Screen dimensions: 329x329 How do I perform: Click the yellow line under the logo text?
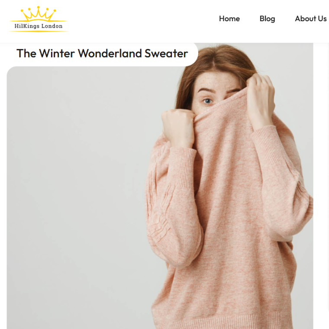pos(39,31)
